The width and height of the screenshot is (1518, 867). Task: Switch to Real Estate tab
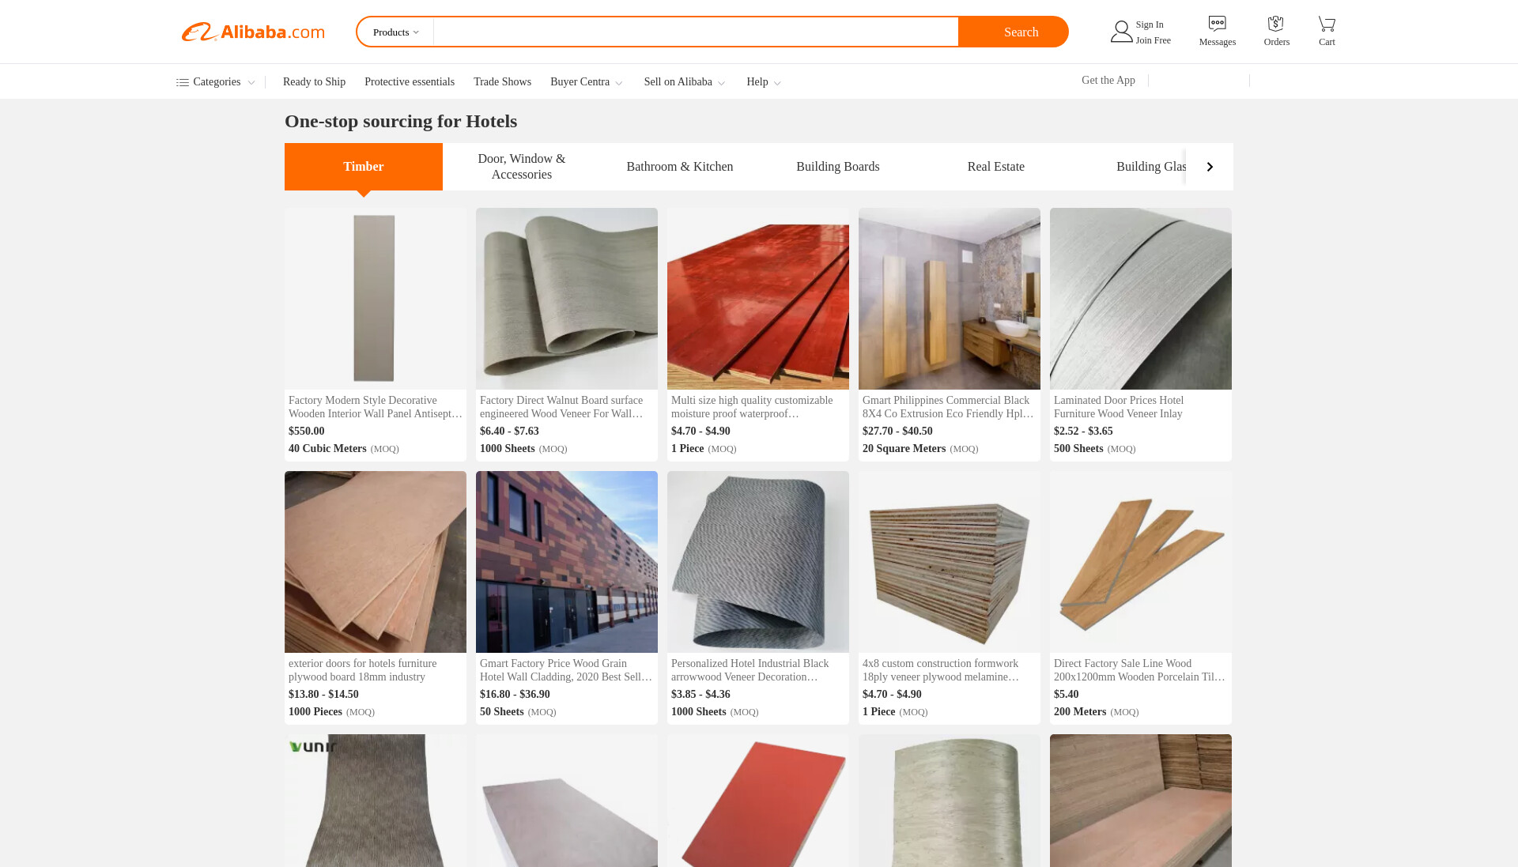pos(996,167)
